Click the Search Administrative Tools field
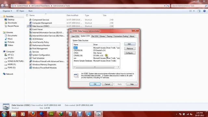This screenshot has height=117, width=208. [x=189, y=6]
